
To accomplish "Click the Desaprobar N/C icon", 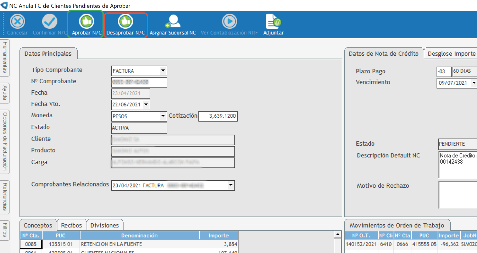I will 126,22.
